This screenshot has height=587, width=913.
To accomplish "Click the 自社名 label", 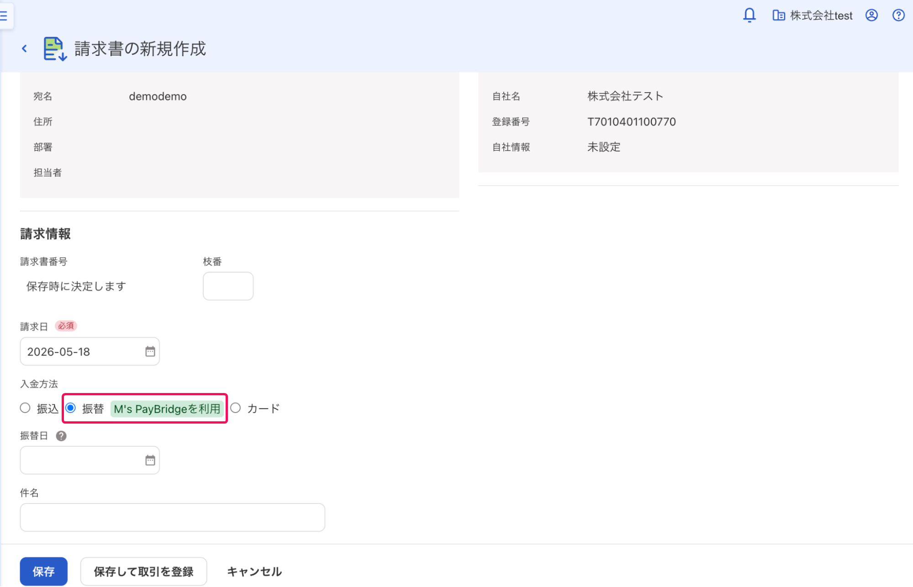I will [506, 96].
